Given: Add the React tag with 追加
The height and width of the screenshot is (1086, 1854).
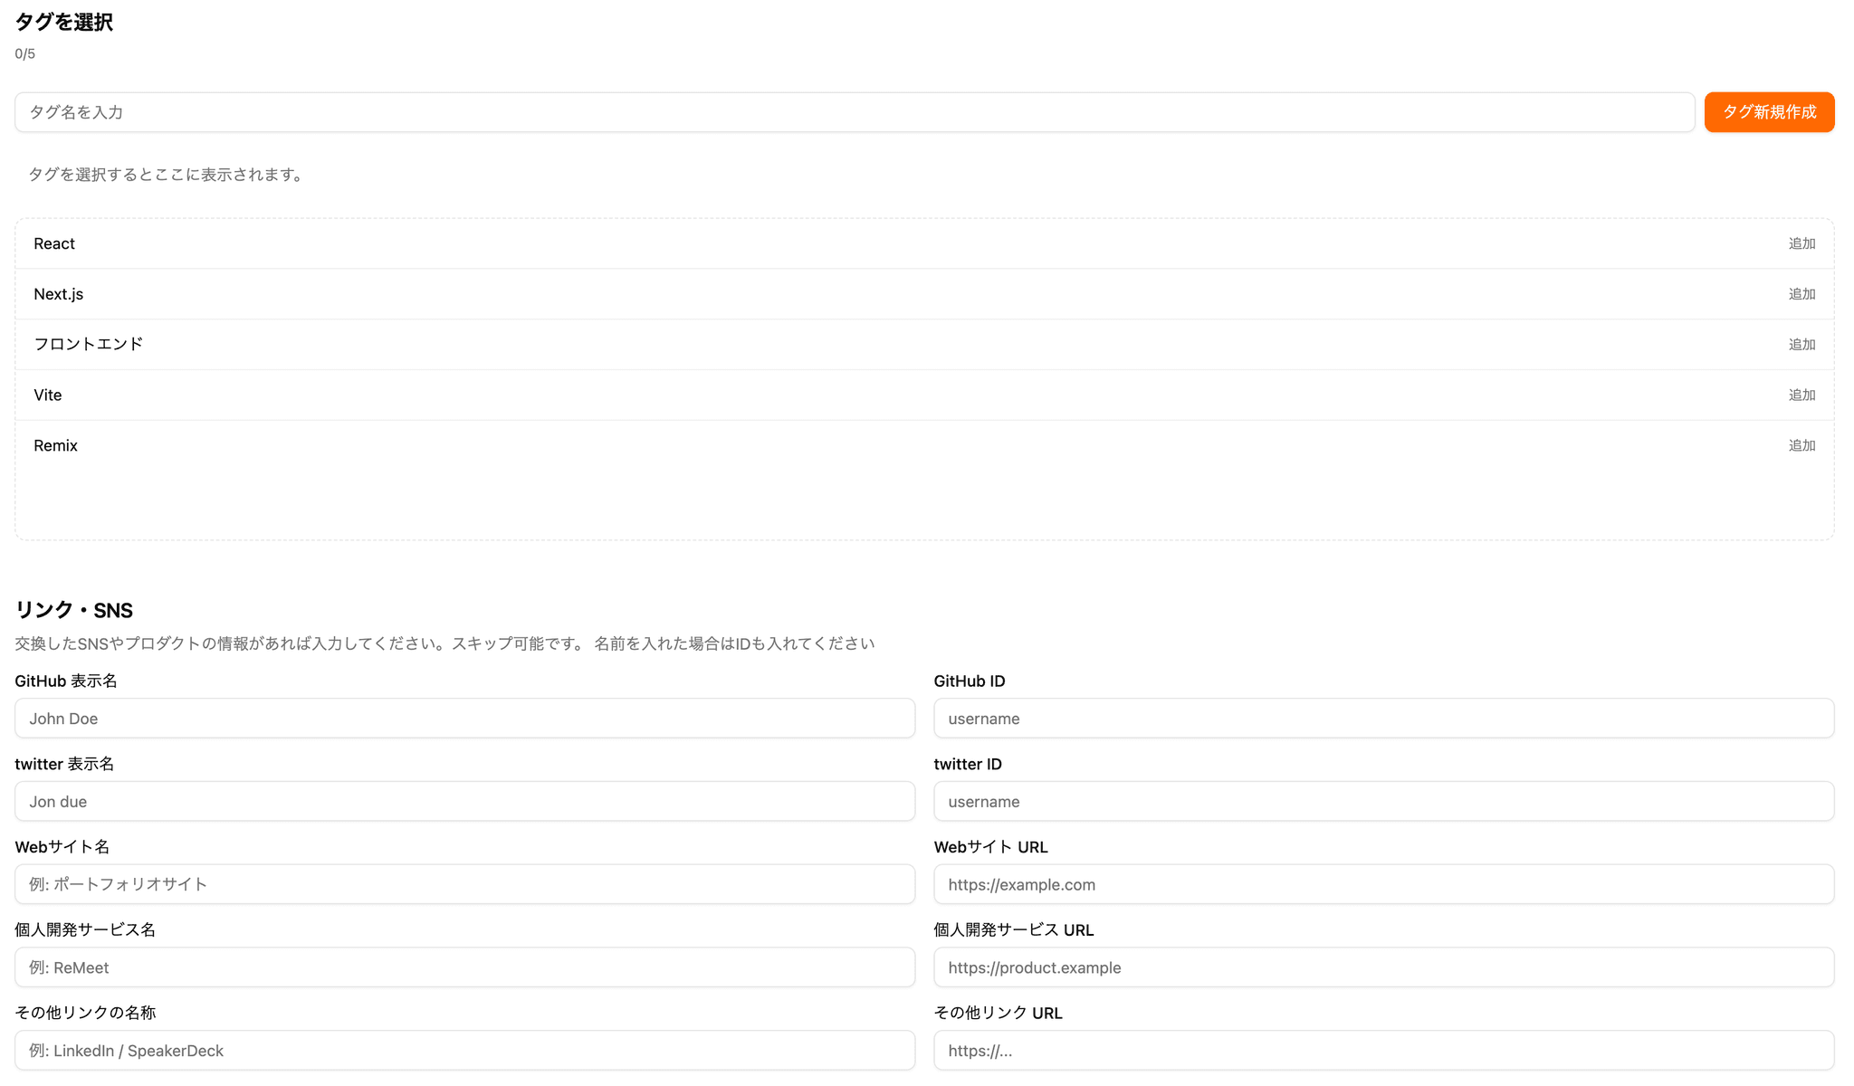Looking at the screenshot, I should tap(1801, 244).
